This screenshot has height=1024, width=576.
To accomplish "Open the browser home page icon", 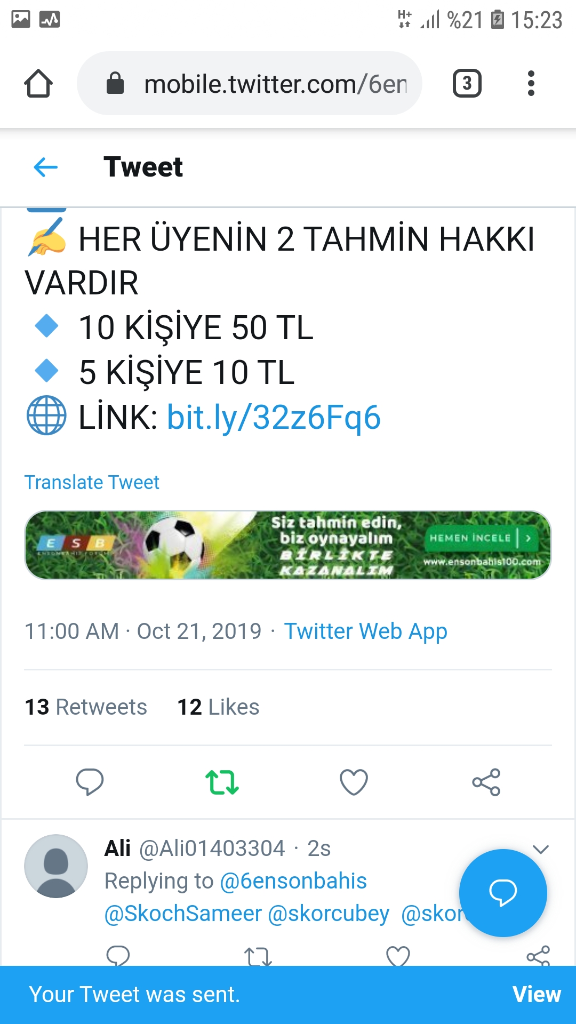I will click(38, 83).
